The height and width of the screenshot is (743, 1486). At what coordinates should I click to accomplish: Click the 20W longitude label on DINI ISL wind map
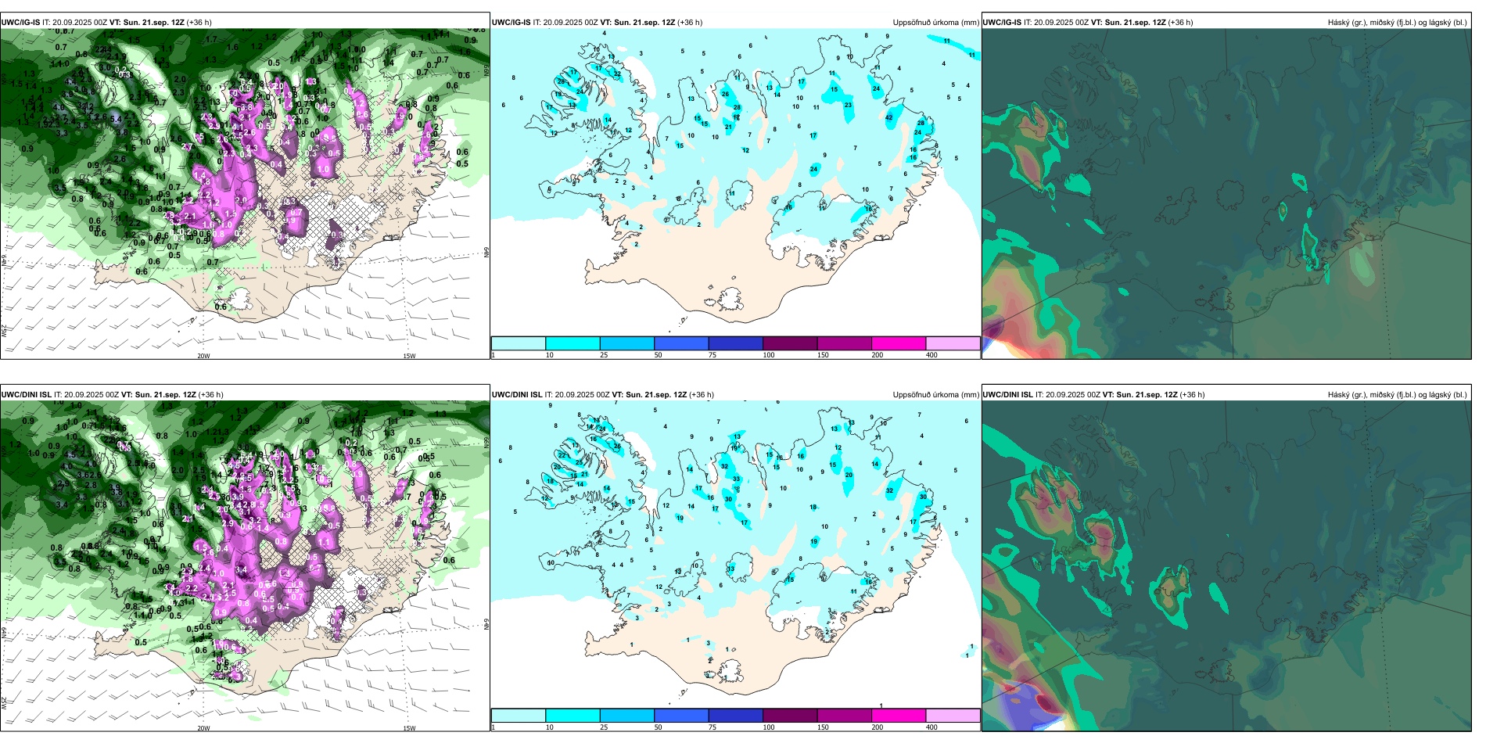(x=203, y=728)
